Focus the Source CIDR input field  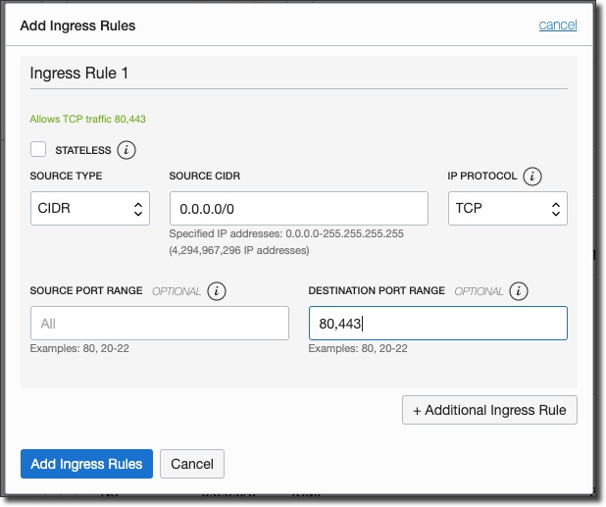pos(298,209)
